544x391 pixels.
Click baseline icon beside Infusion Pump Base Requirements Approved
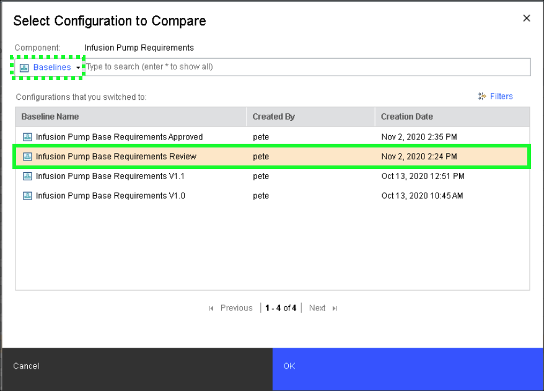(x=27, y=137)
